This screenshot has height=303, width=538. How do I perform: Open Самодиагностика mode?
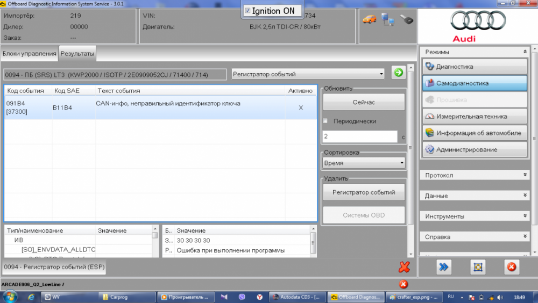click(x=475, y=83)
